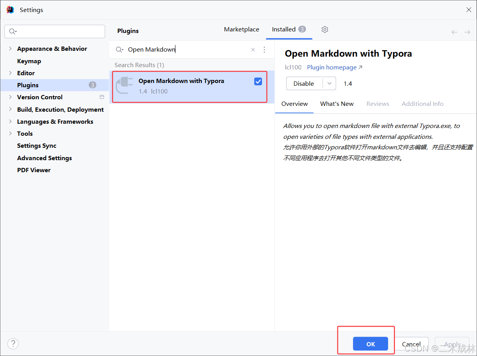Open the Plugin homepage link

click(335, 67)
